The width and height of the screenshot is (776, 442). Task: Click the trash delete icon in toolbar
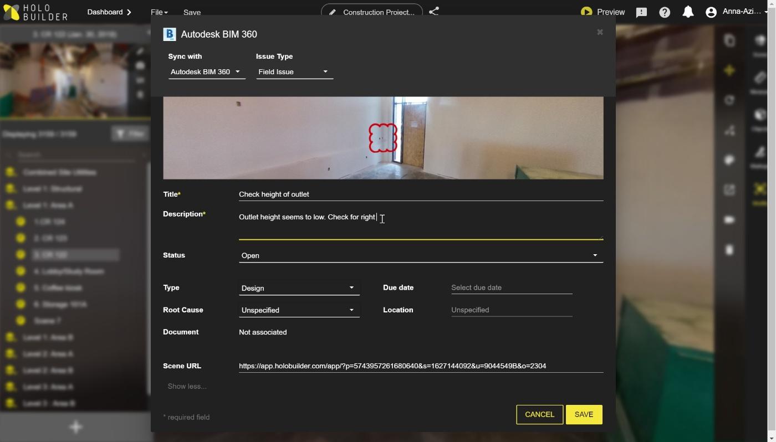729,250
